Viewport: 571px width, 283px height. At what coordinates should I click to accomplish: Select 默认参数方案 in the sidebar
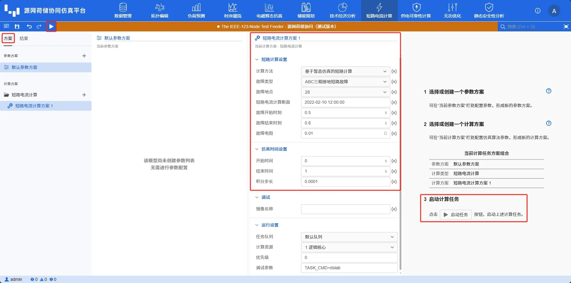point(46,67)
